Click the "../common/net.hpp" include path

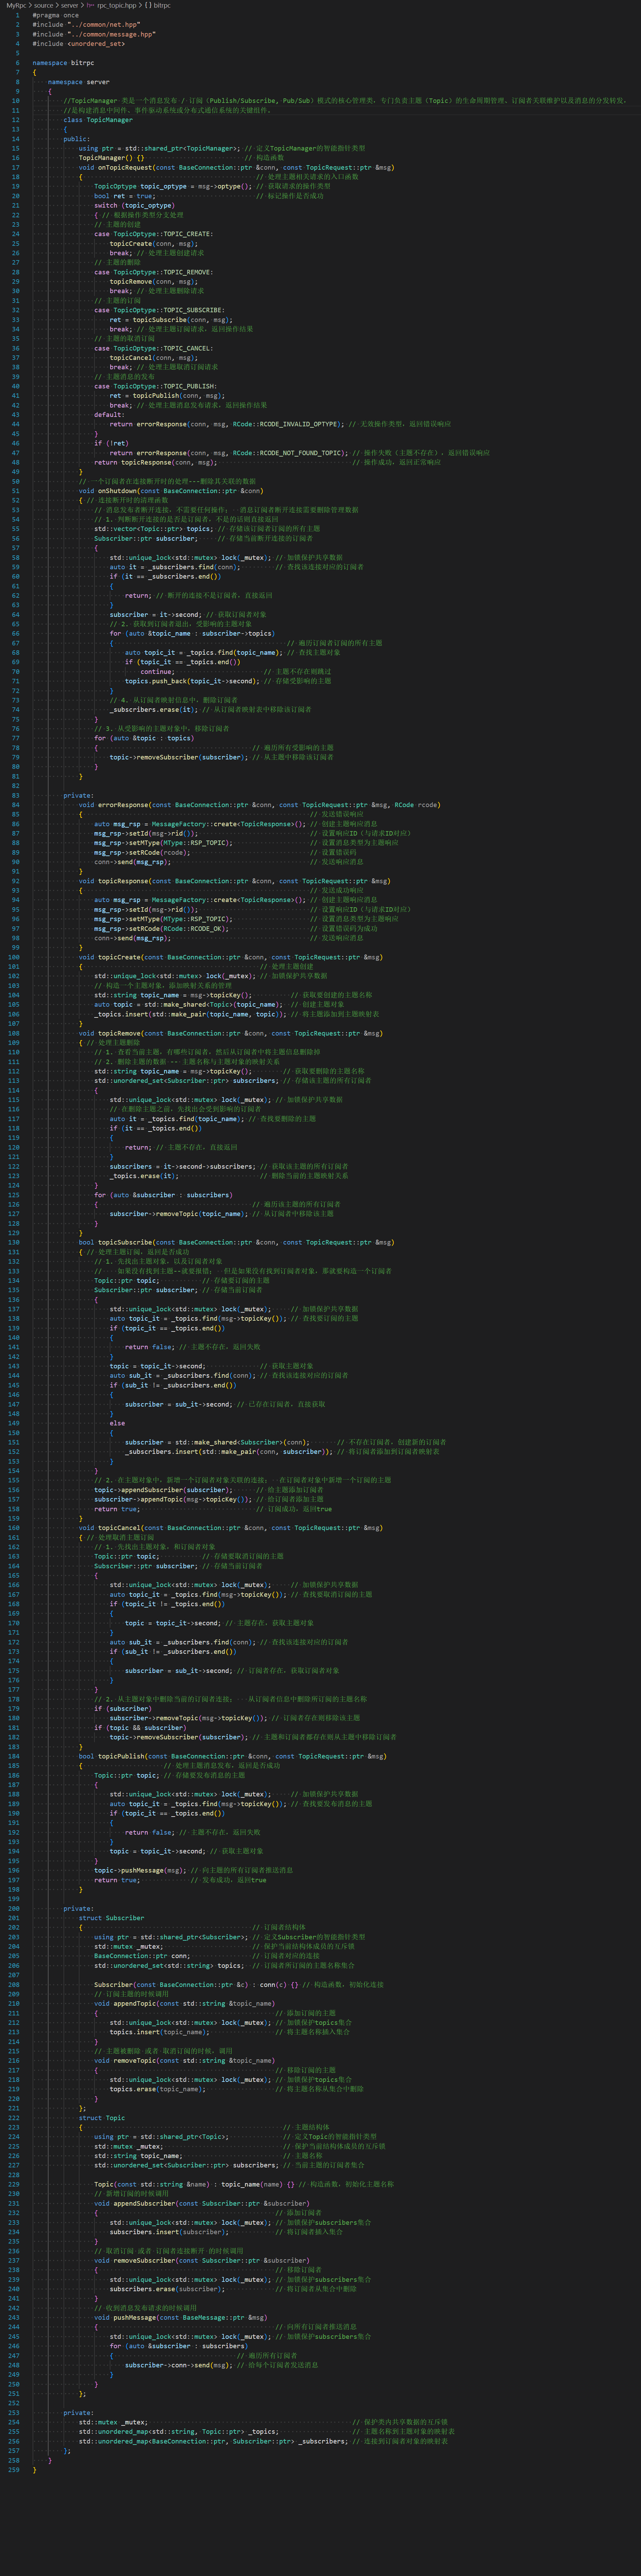(104, 25)
